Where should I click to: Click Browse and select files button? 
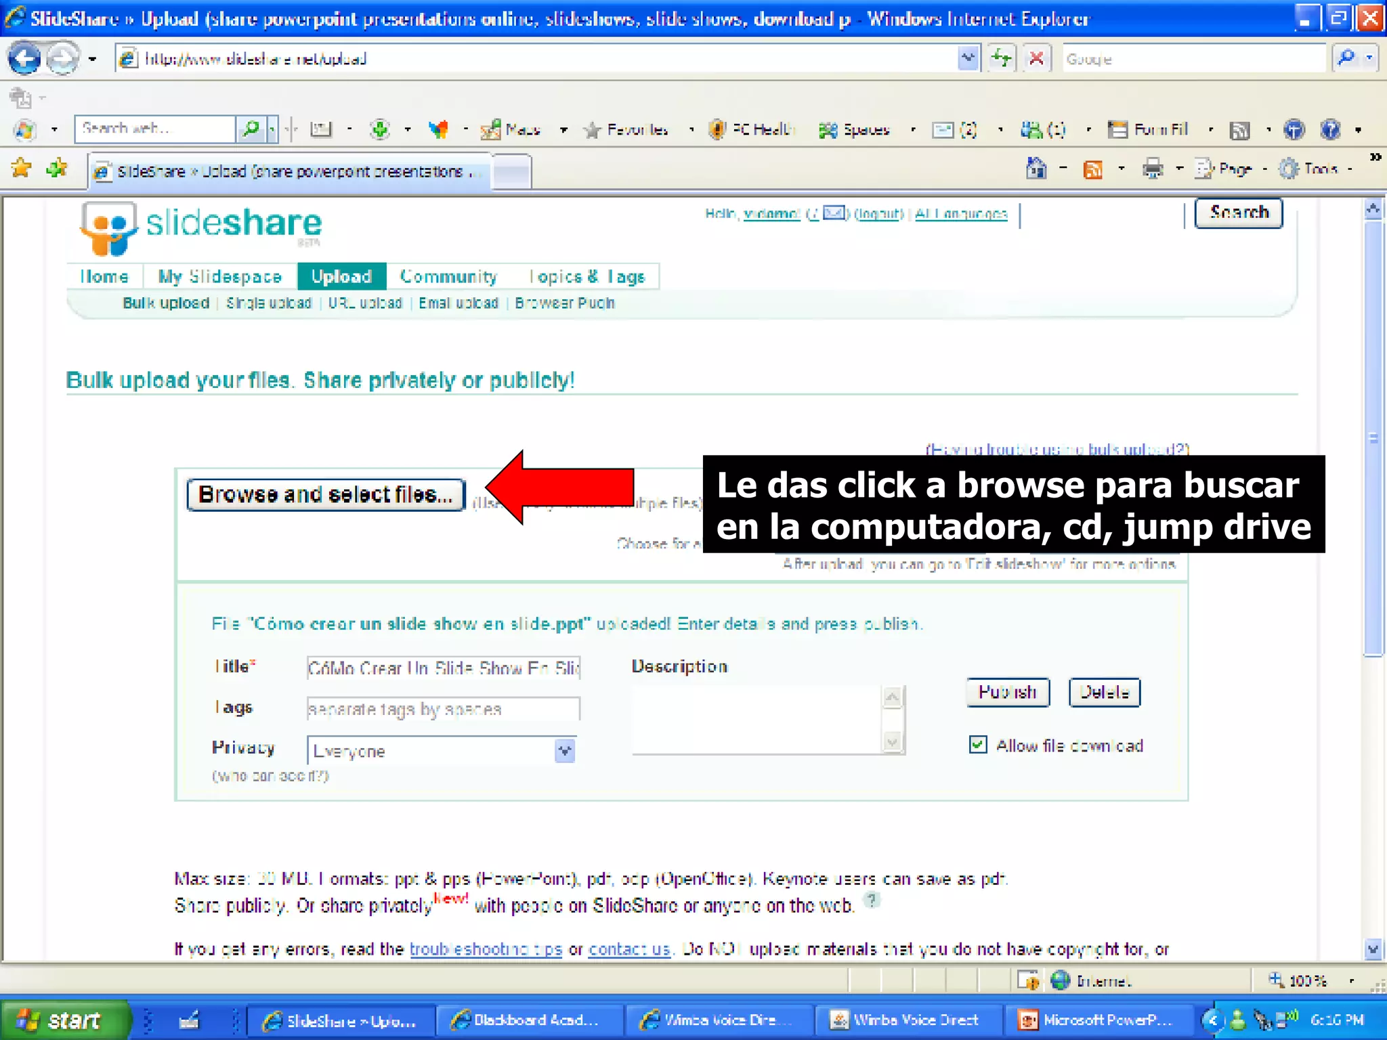tap(326, 495)
